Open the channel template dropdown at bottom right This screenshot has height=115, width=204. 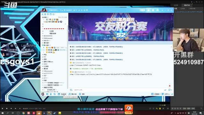[x=156, y=94]
